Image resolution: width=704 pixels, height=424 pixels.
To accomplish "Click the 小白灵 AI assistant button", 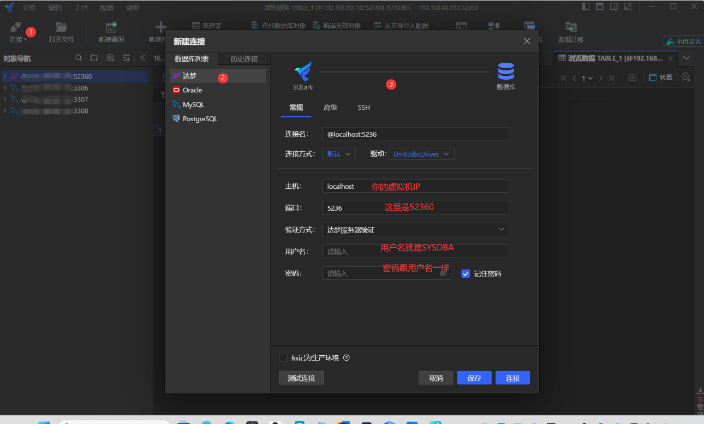I will coord(682,41).
